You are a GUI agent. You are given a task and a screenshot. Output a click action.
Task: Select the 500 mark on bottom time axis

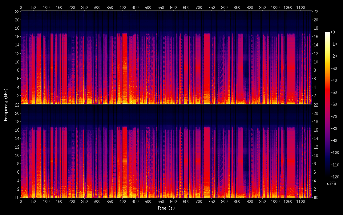point(148,201)
